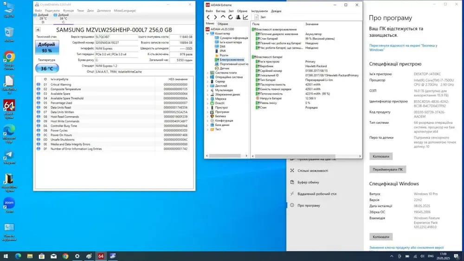
Task: Click the user profile icon in AIDA64 toolbar
Action: click(x=238, y=17)
